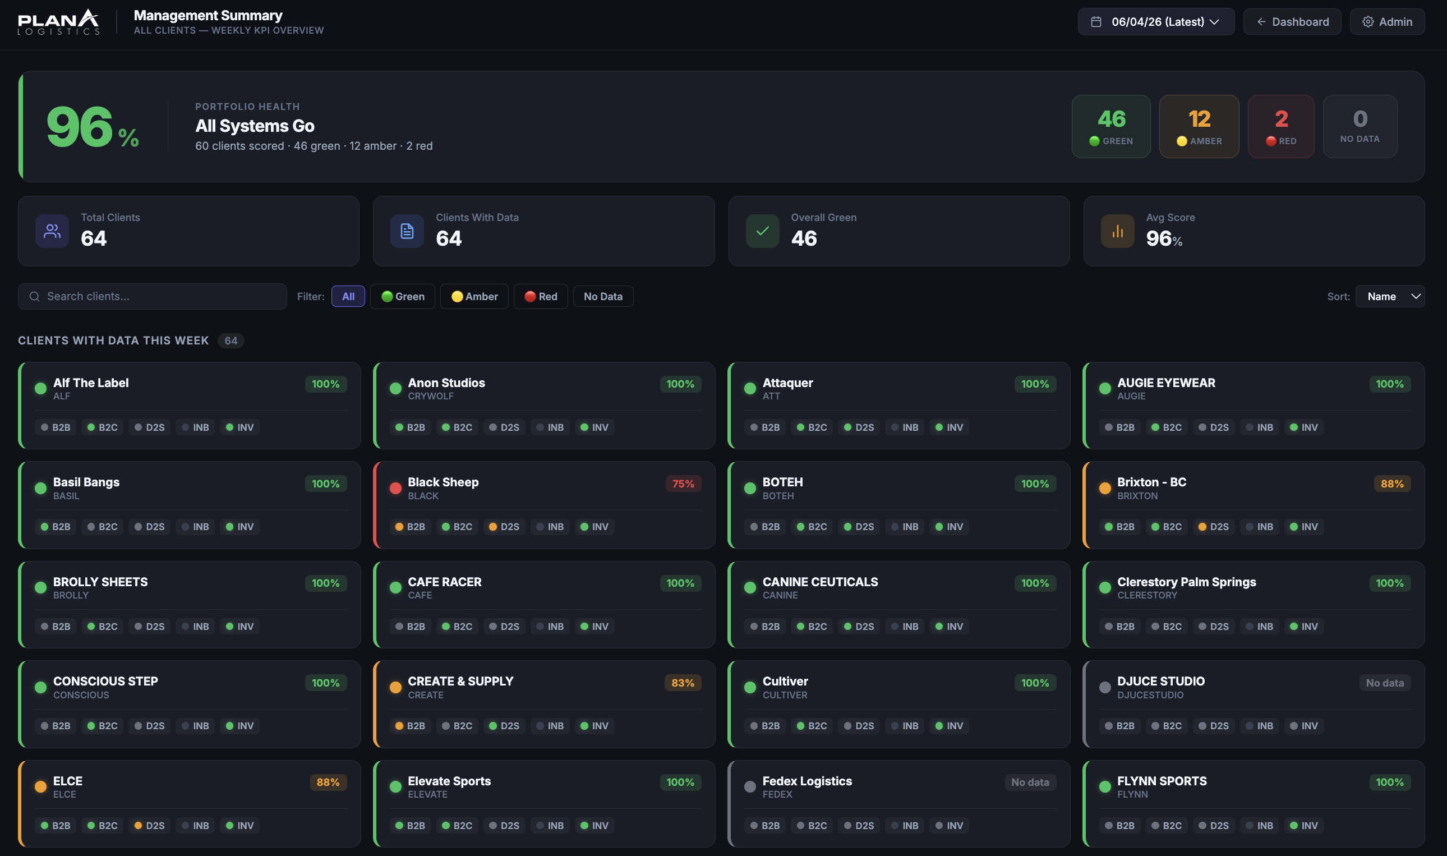Filter clients with No Data
The image size is (1447, 856).
(603, 297)
